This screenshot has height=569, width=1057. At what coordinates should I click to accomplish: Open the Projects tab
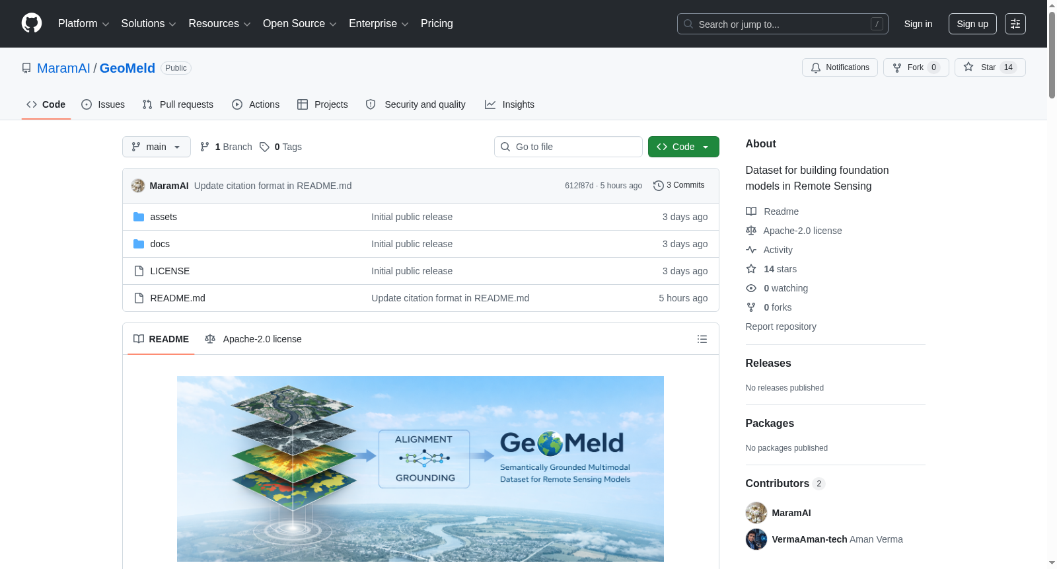pos(322,104)
